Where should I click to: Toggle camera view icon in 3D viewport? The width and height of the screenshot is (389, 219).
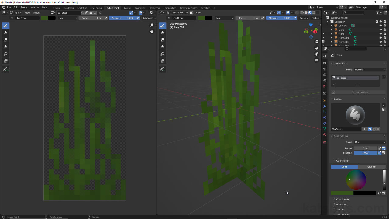[x=317, y=54]
